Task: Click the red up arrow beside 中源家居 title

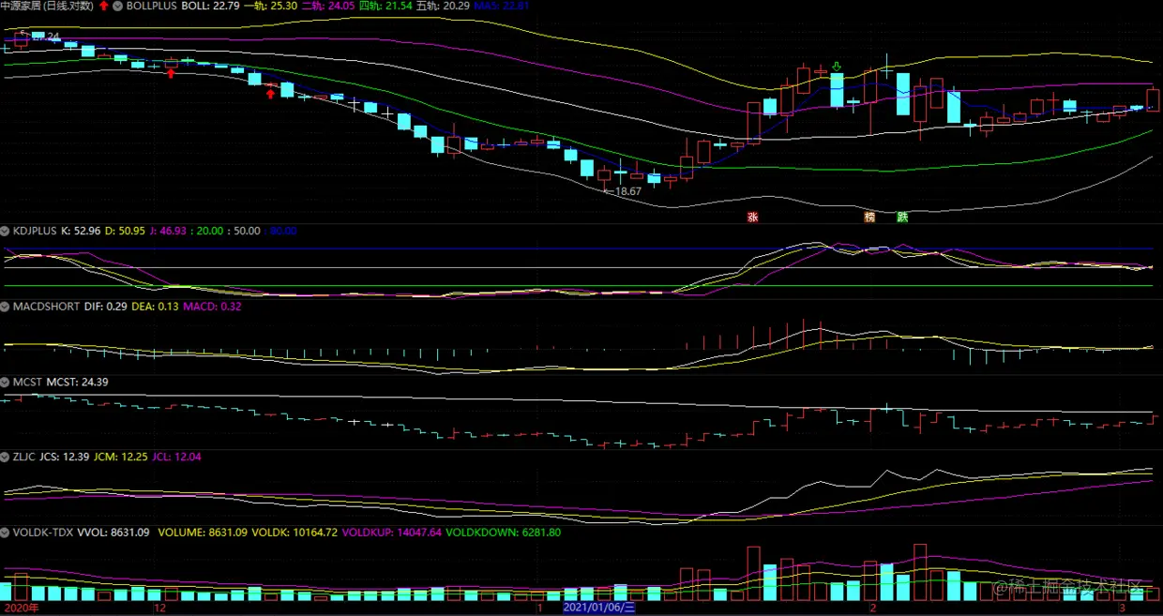Action: coord(103,6)
